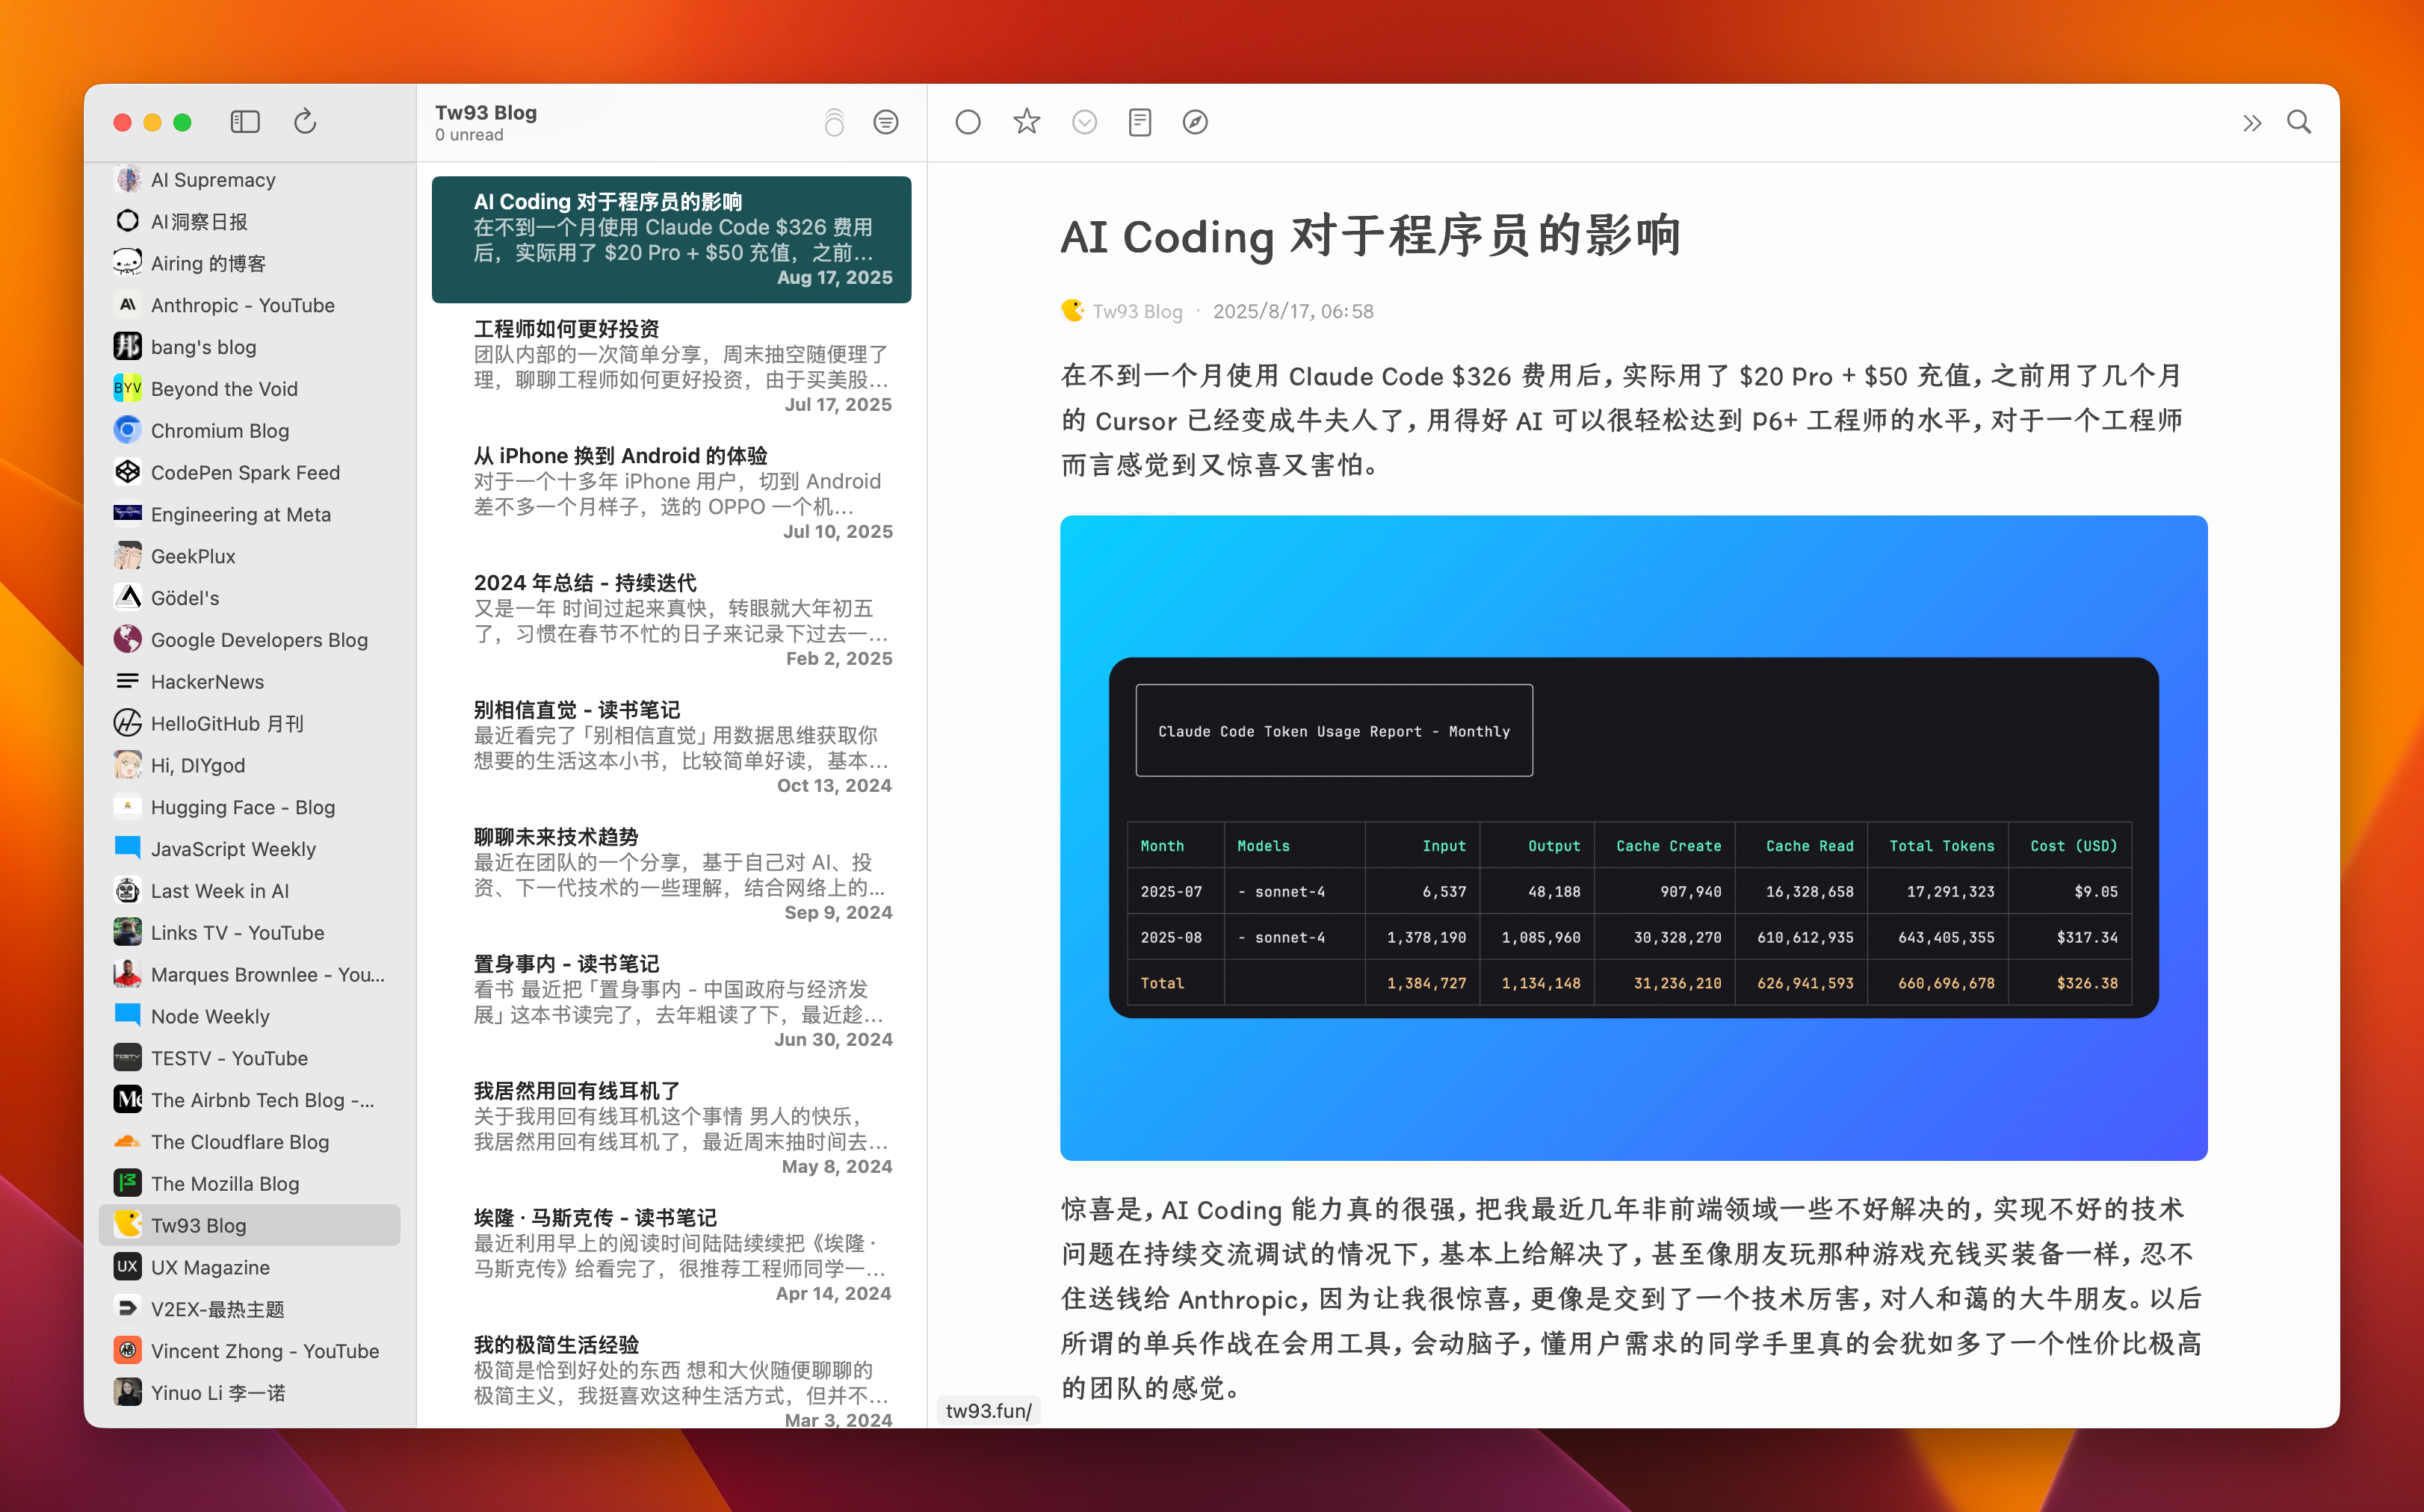The height and width of the screenshot is (1512, 2424).
Task: Toggle the unread indicator on current article
Action: (968, 121)
